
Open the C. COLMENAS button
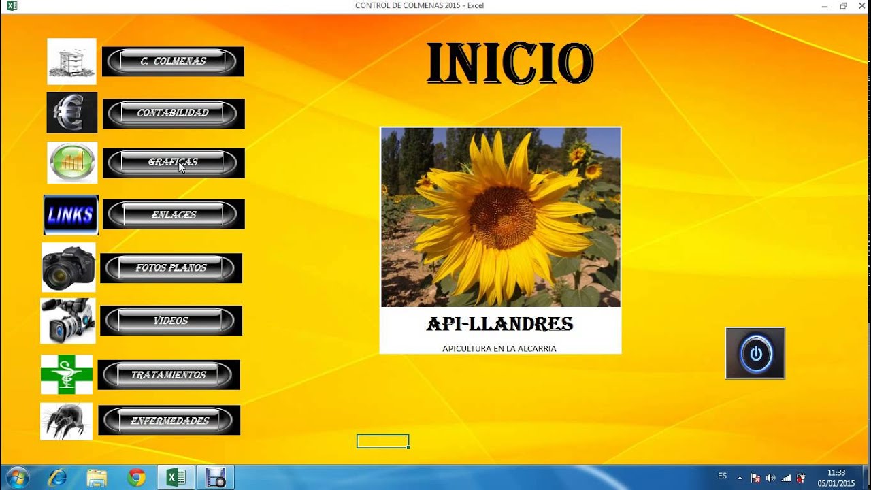(x=173, y=61)
